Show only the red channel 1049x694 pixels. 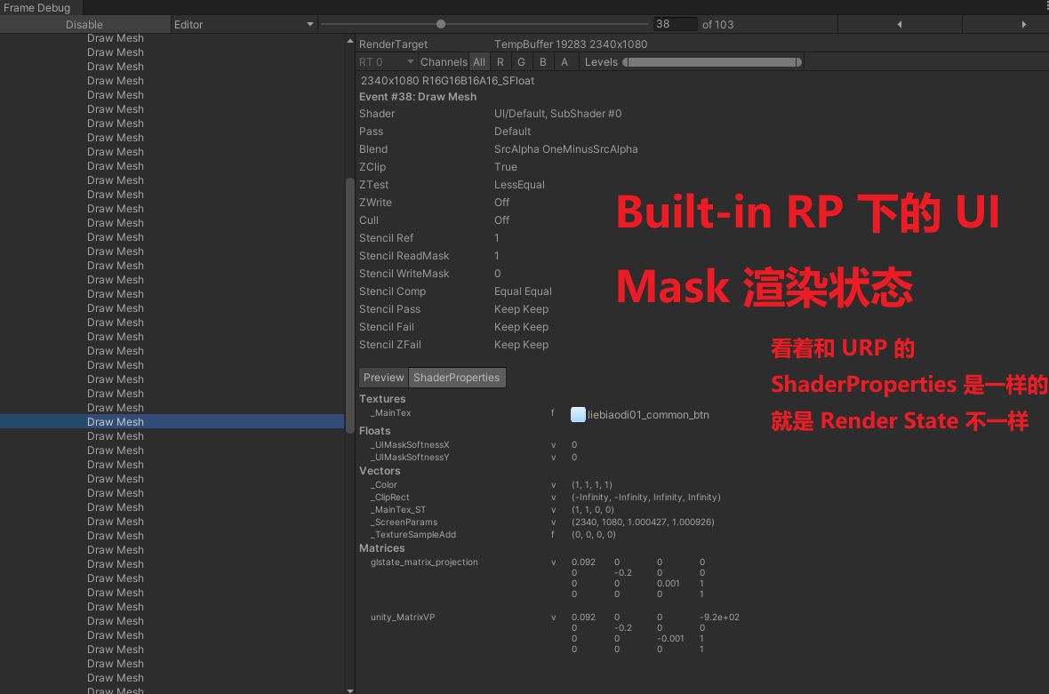tap(500, 61)
